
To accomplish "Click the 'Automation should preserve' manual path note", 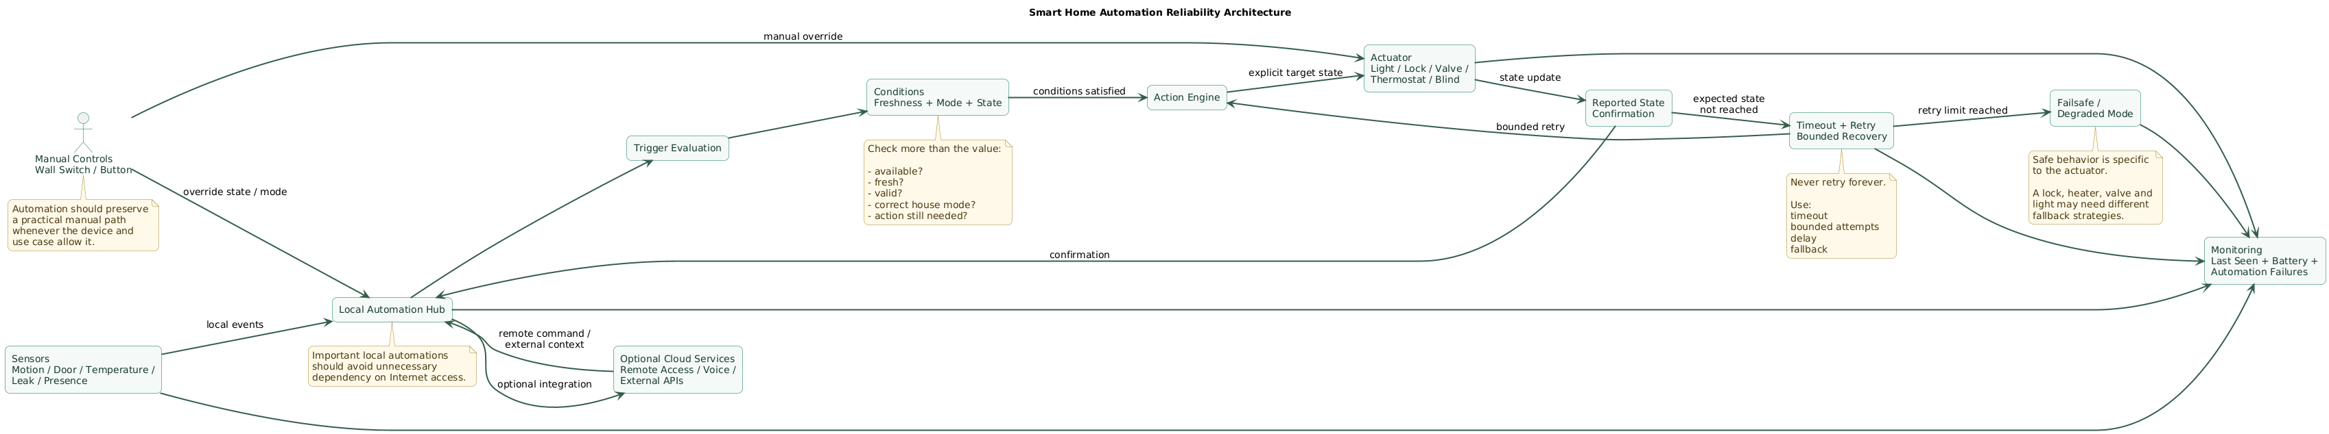I will [x=83, y=226].
